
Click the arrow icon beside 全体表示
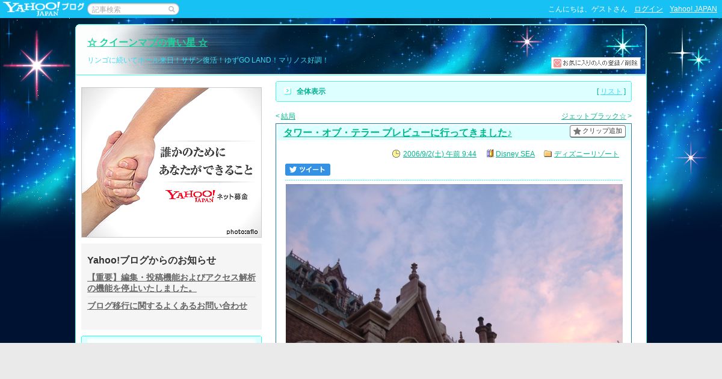point(288,91)
